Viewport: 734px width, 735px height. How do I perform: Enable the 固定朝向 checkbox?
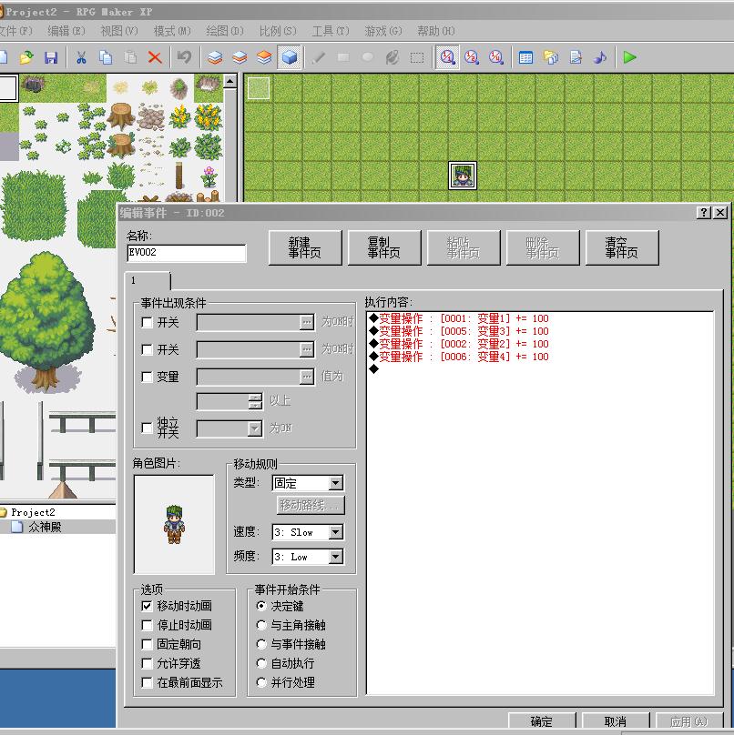(147, 645)
